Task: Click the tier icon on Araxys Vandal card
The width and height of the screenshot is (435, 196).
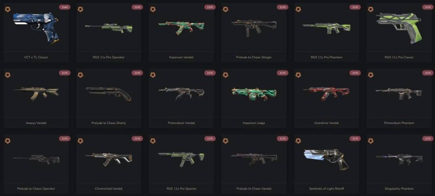Action: point(8,75)
